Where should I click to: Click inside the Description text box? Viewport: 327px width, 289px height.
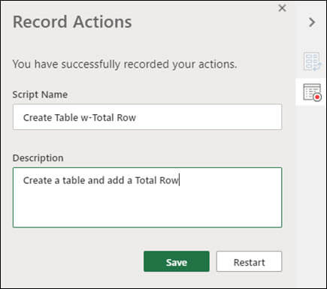coord(147,197)
